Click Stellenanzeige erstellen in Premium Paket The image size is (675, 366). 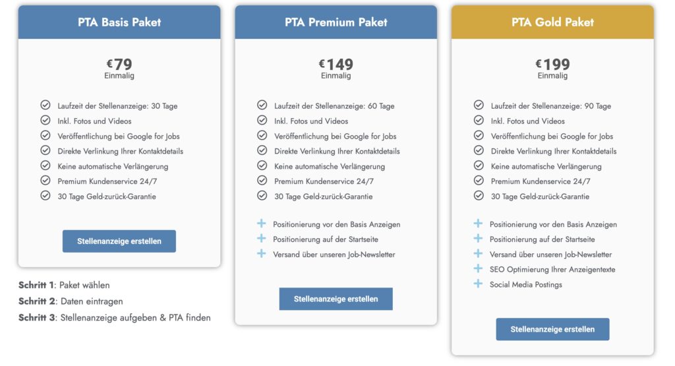point(336,299)
